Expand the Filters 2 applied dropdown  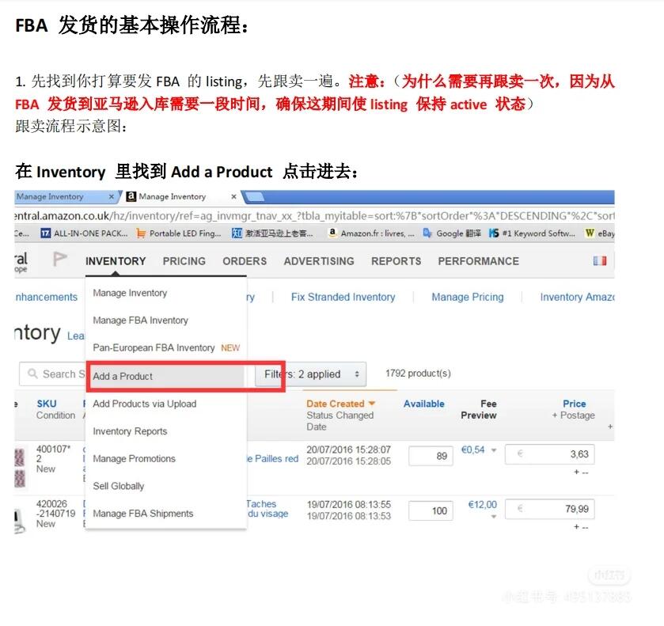311,374
